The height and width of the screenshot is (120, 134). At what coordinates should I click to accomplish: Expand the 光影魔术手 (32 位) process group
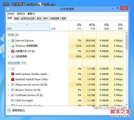[x=9, y=51]
